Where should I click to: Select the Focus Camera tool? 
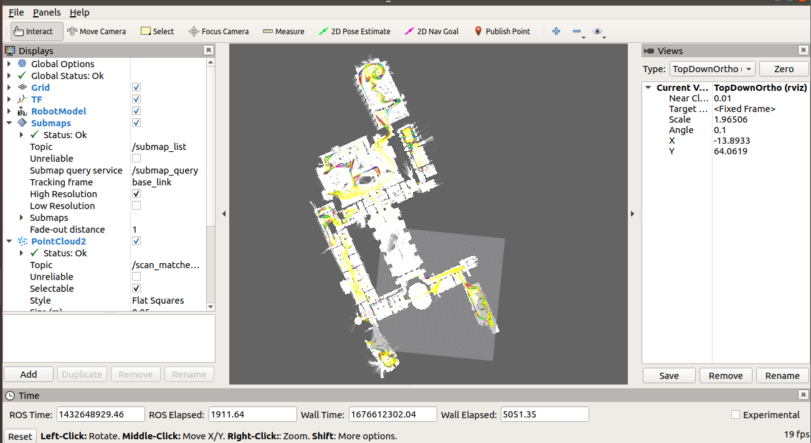coord(218,31)
